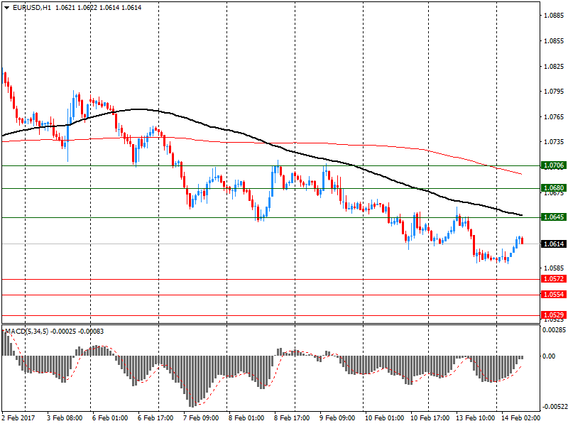
Task: Click the 3 Feb 08:00 time axis label
Action: pos(65,417)
